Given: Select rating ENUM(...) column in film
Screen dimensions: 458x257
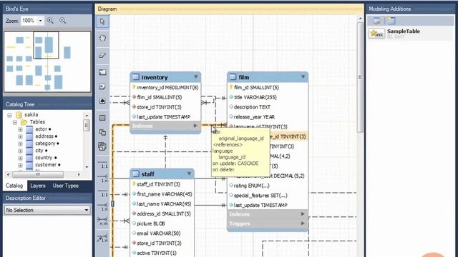Looking at the screenshot, I should click(x=251, y=186).
